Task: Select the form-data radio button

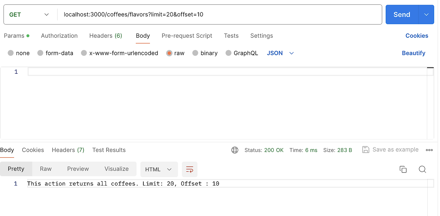Action: (x=40, y=53)
